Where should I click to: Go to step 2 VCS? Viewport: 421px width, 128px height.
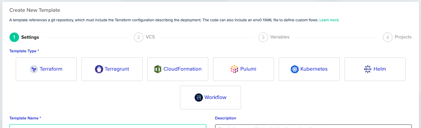(x=145, y=37)
